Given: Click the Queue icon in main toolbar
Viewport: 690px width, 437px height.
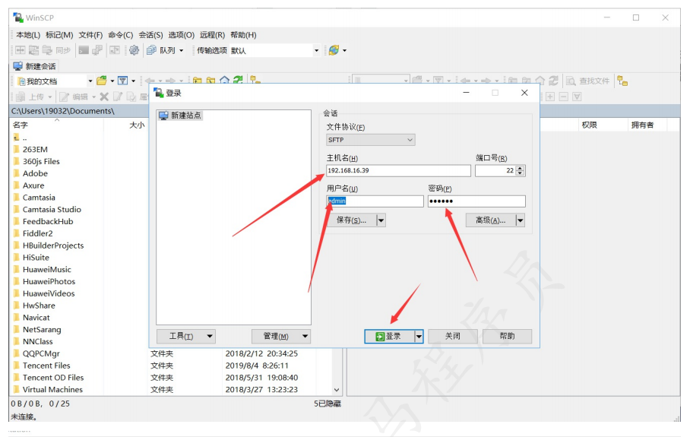Looking at the screenshot, I should [x=151, y=50].
